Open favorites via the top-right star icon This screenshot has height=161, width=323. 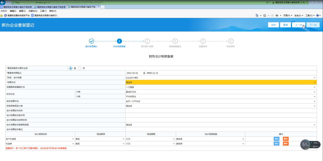click(316, 2)
